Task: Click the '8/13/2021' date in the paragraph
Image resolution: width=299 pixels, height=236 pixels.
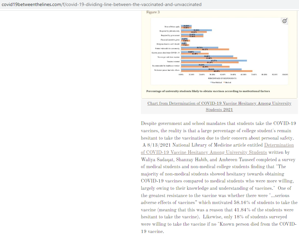Action: coord(159,145)
